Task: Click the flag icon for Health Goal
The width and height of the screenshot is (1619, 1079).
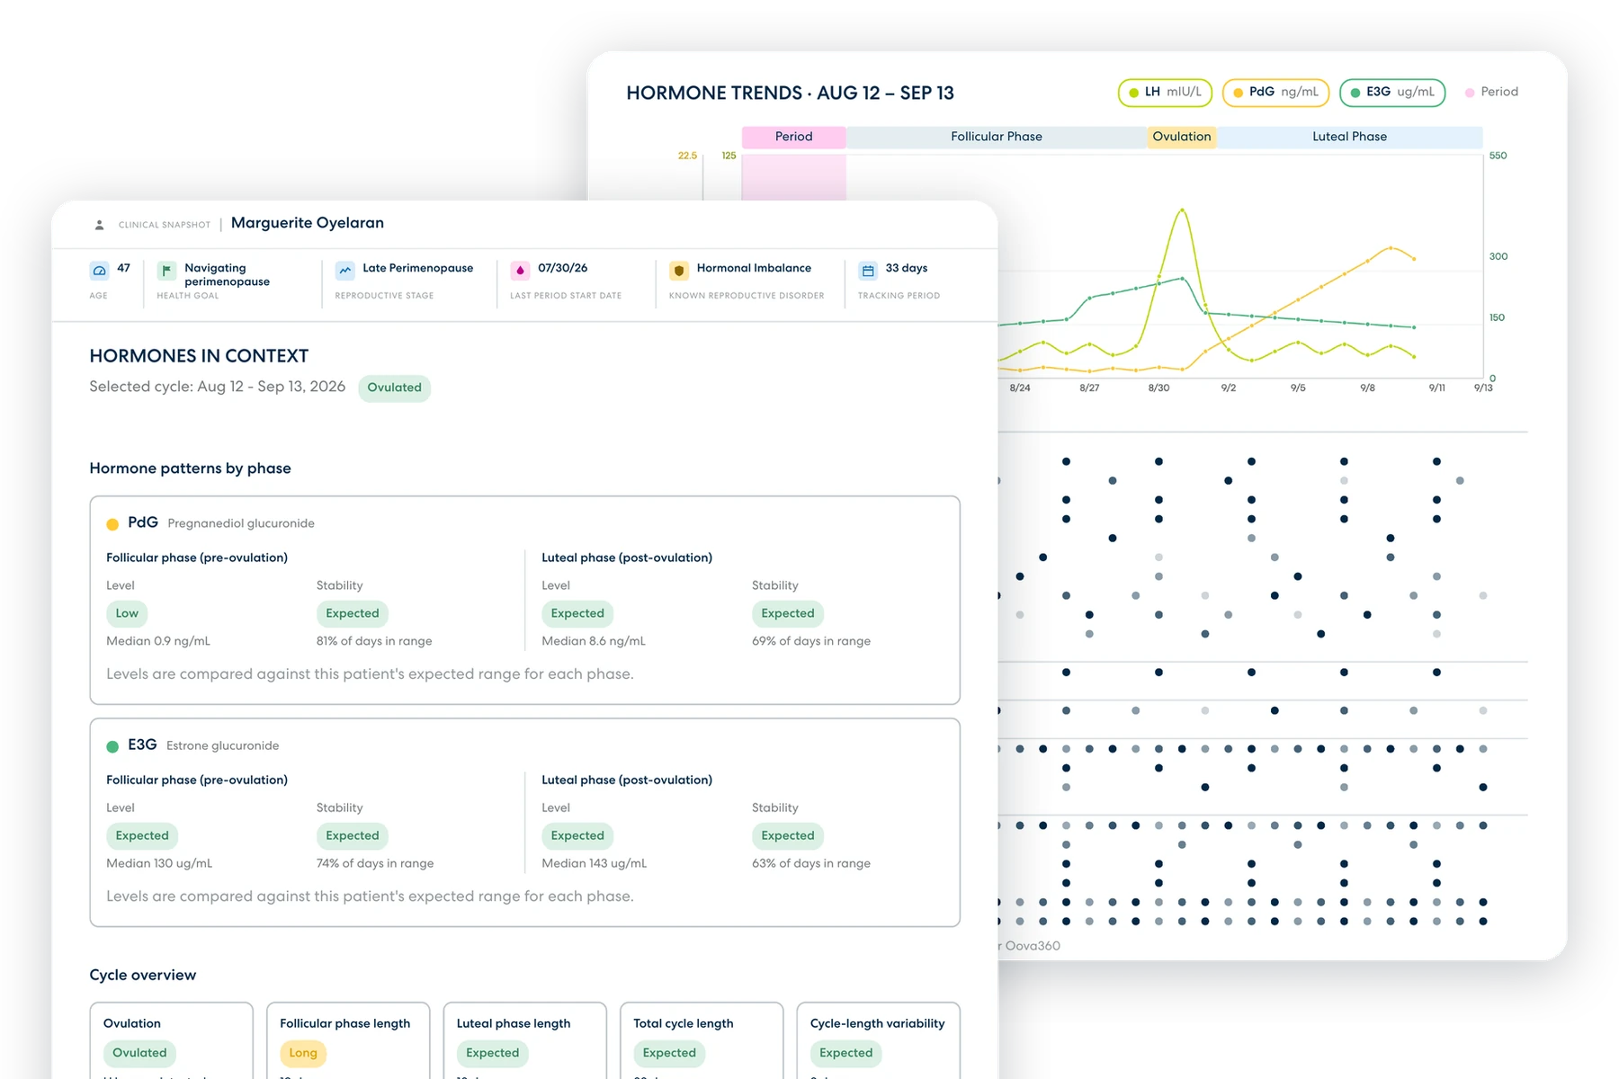Action: 166,270
